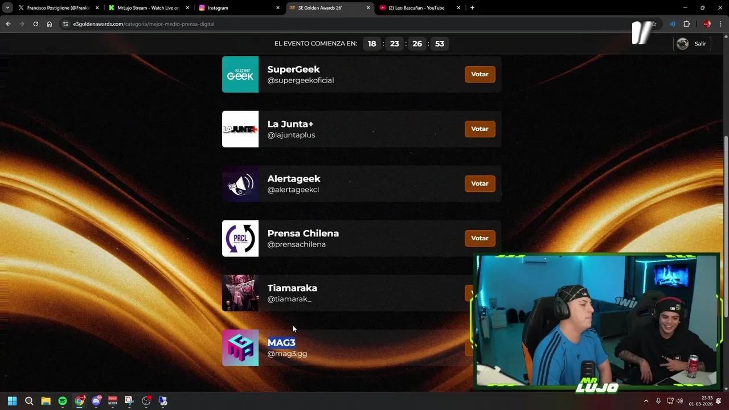Select the @lajuntaplus handle

pyautogui.click(x=291, y=135)
